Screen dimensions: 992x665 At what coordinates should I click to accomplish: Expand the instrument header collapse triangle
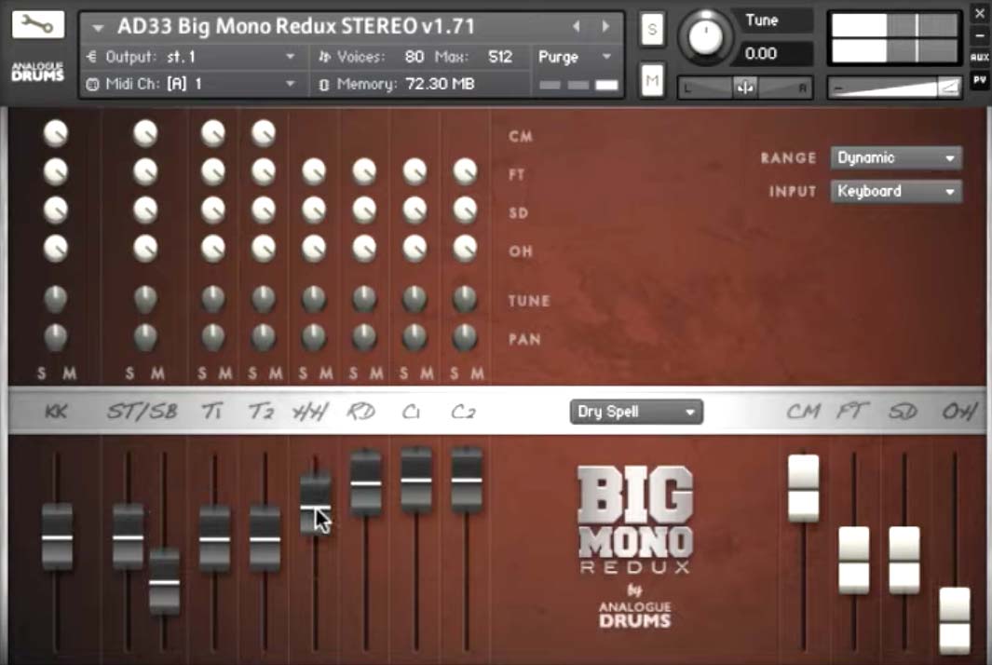[x=98, y=28]
